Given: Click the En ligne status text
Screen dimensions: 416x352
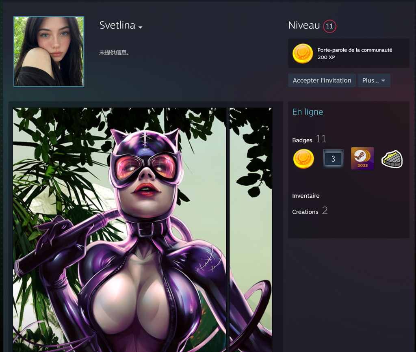Looking at the screenshot, I should tap(308, 112).
